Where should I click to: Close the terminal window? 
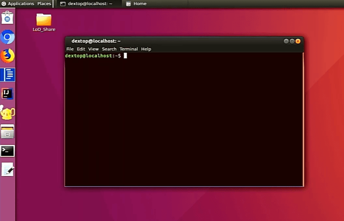coord(298,41)
